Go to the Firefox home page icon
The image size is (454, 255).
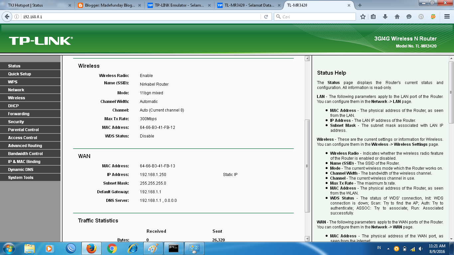tap(397, 17)
